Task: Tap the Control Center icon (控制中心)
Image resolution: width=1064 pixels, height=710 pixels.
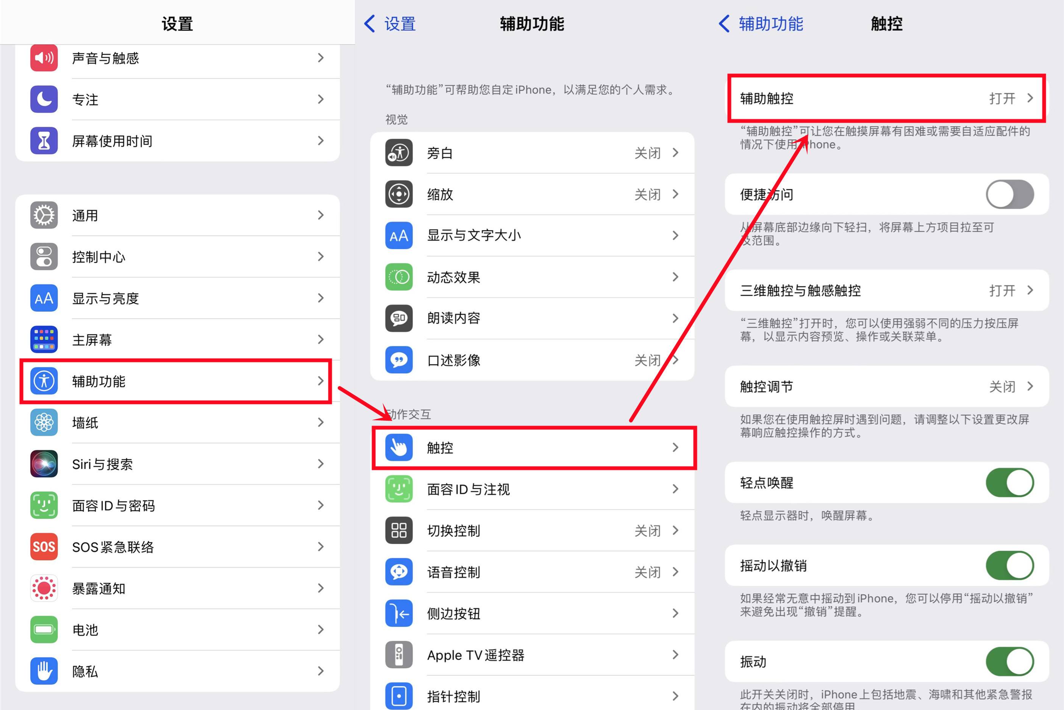Action: click(x=44, y=257)
